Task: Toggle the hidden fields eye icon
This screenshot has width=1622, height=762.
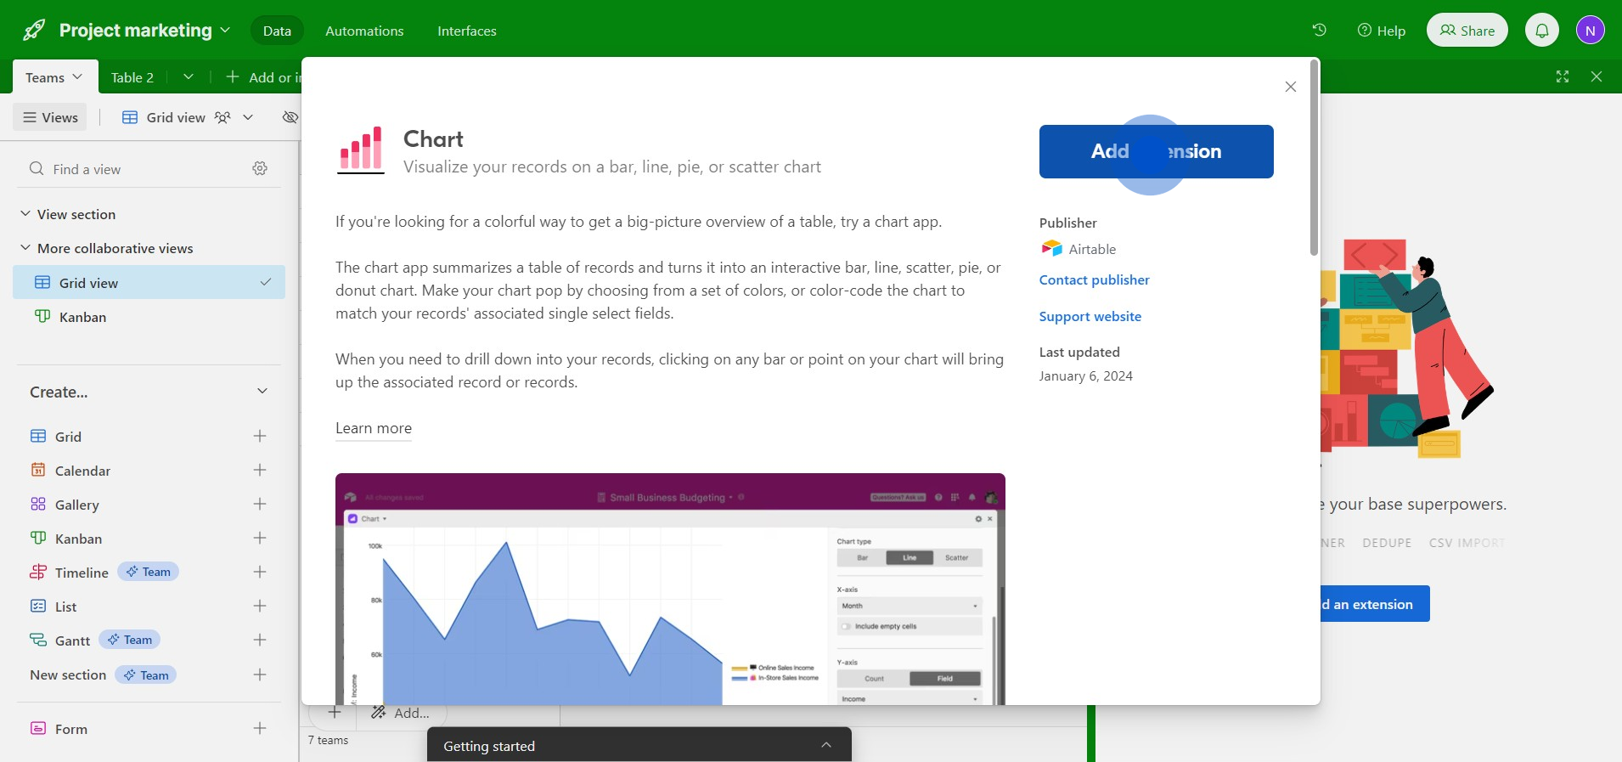Action: 290,117
